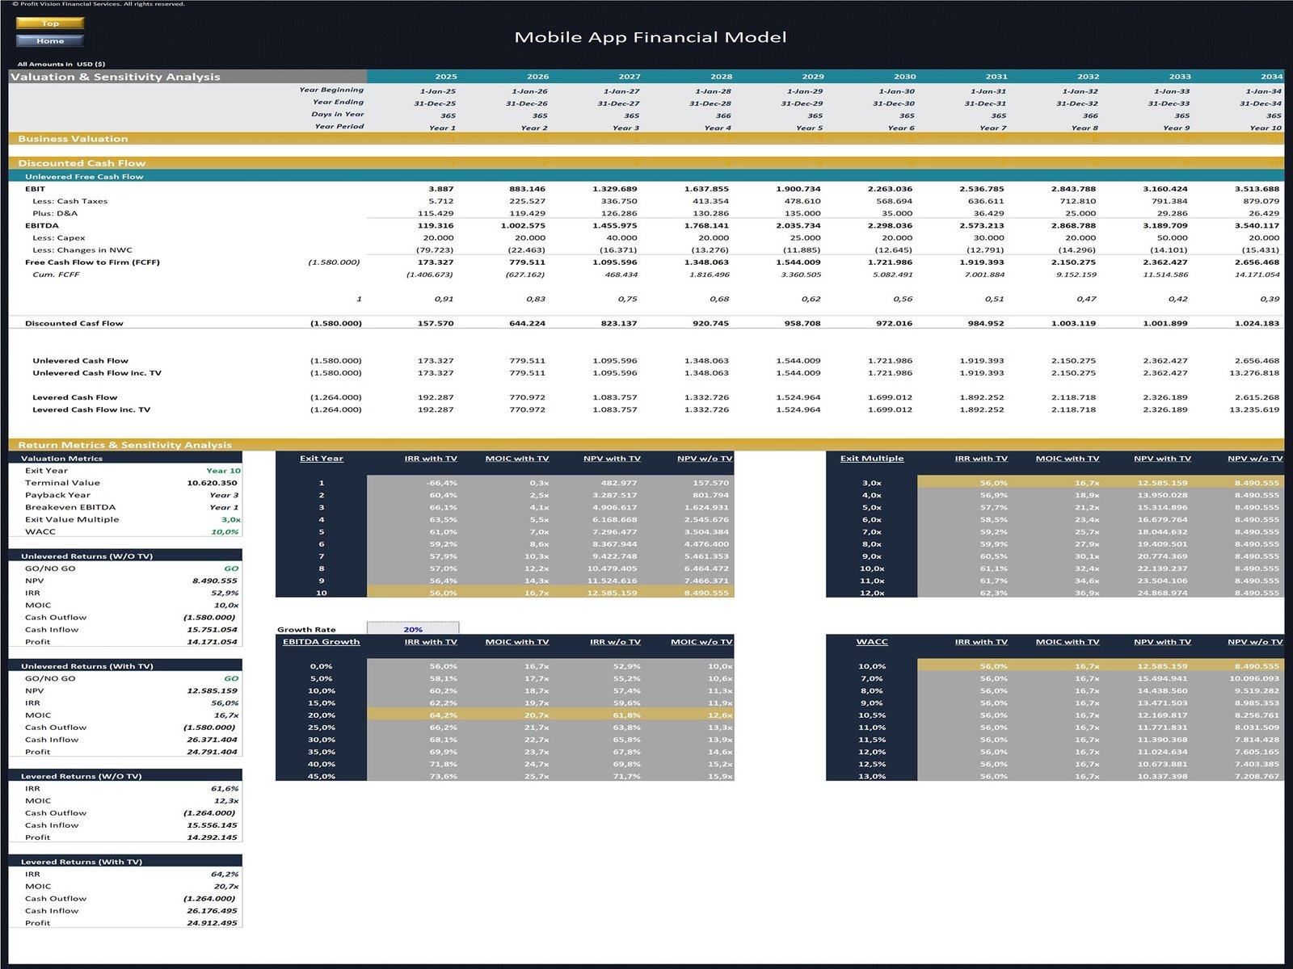Click the underlined Exit Year table header

click(x=322, y=459)
